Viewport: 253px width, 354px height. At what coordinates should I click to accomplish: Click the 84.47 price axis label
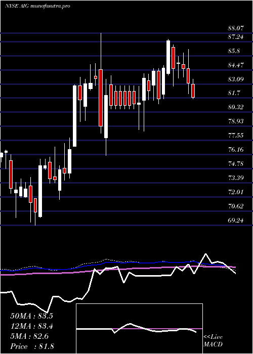tap(236, 65)
